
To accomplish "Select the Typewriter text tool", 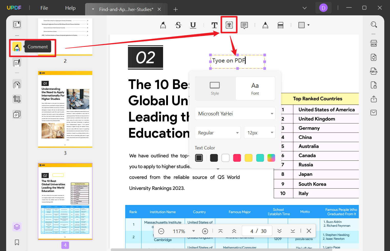I will point(214,25).
